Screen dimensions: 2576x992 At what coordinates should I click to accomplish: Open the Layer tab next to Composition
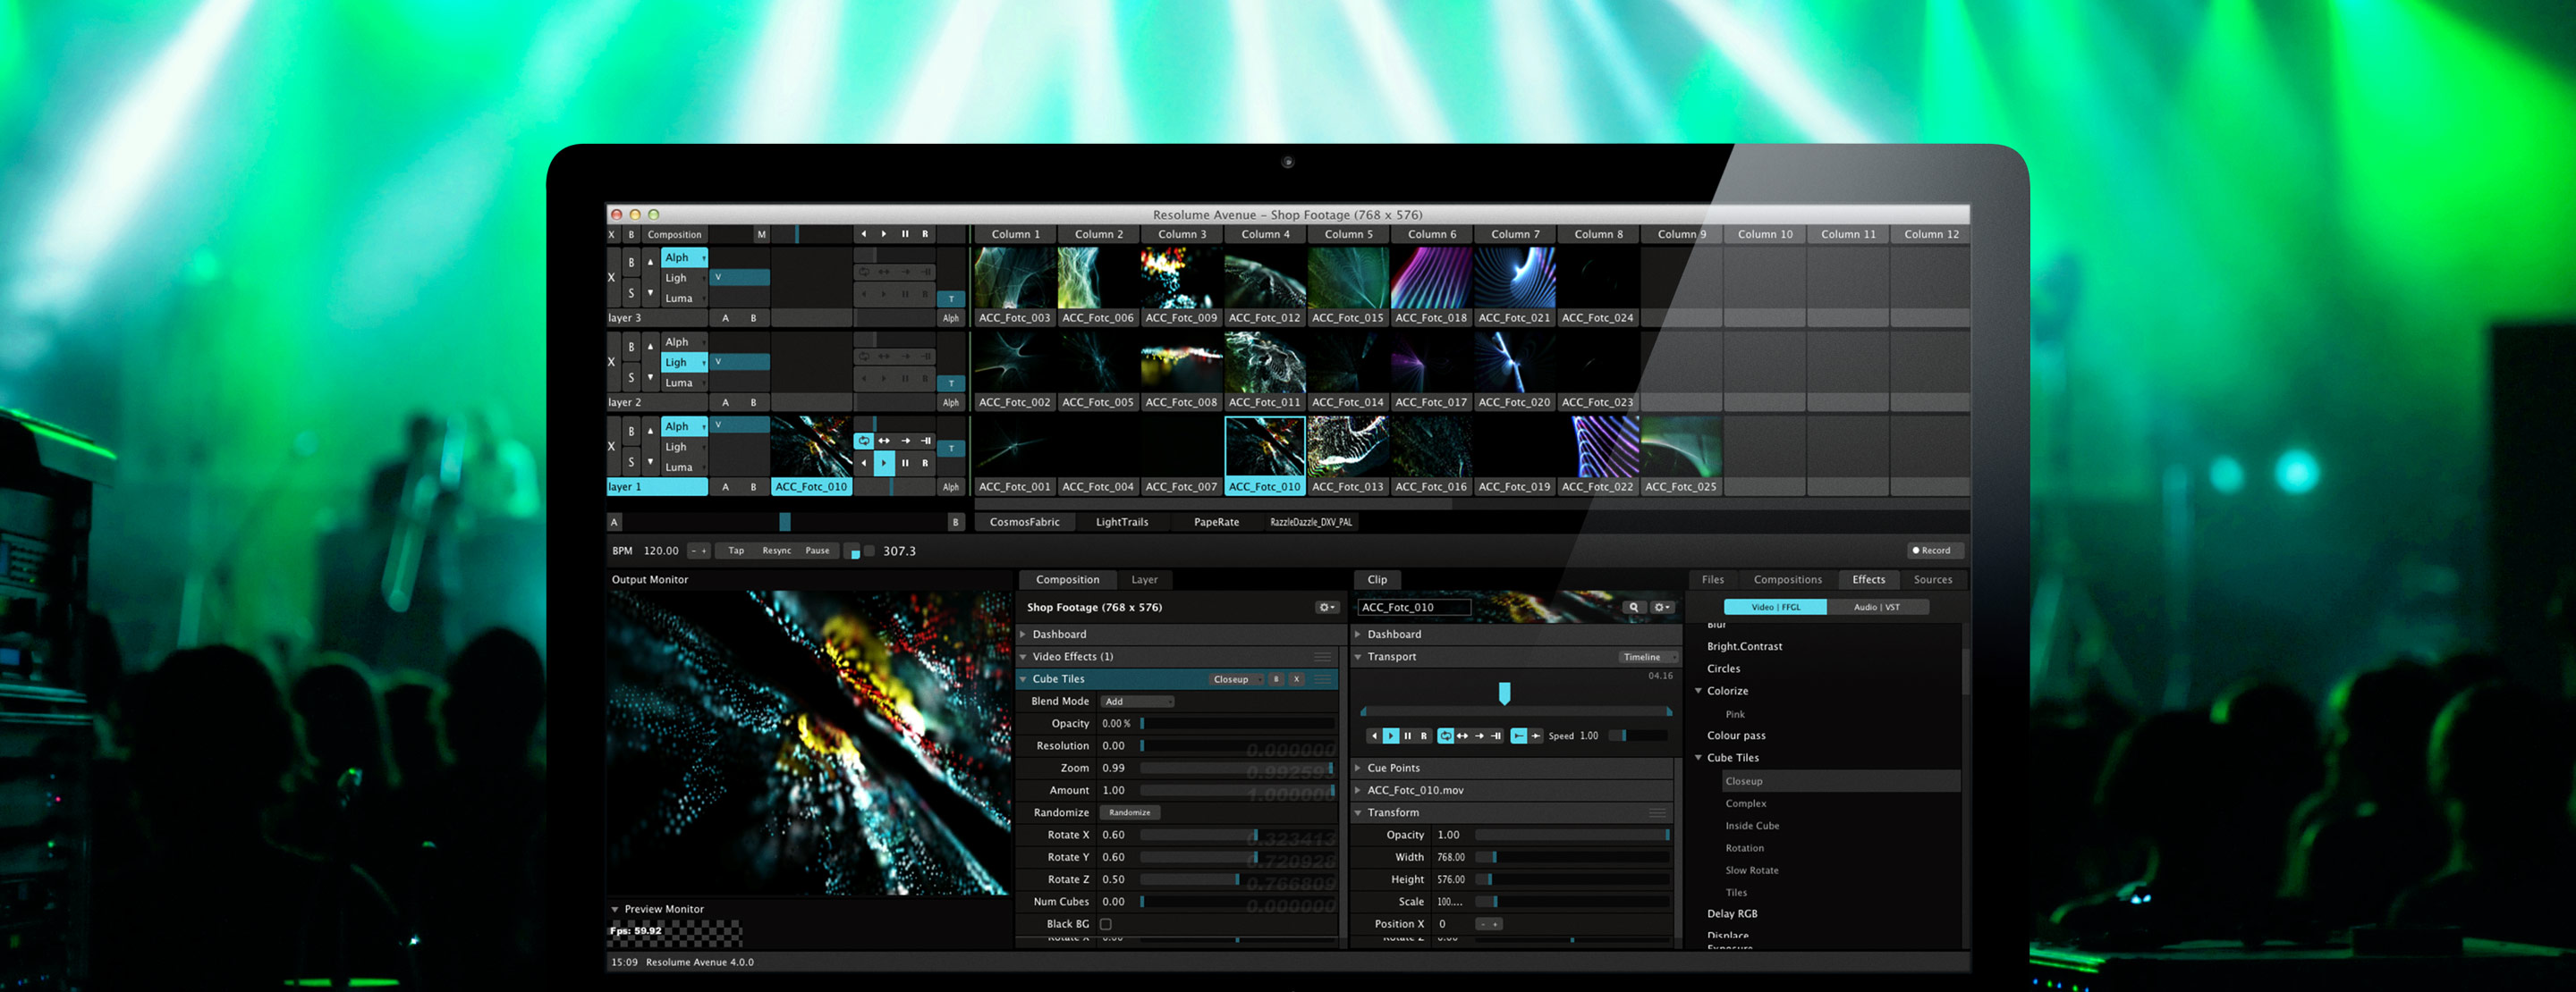(x=1145, y=579)
